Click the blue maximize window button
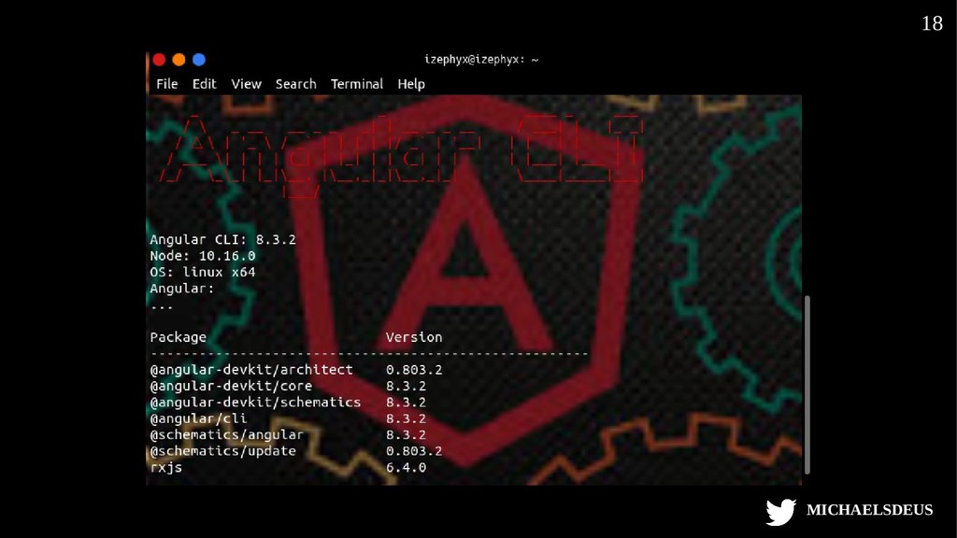The image size is (957, 538). point(199,59)
